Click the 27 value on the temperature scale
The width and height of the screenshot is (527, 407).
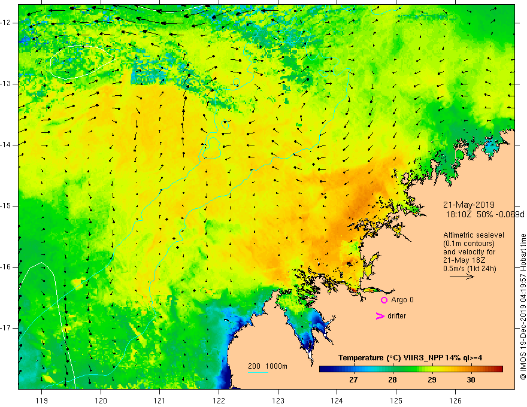tap(353, 380)
